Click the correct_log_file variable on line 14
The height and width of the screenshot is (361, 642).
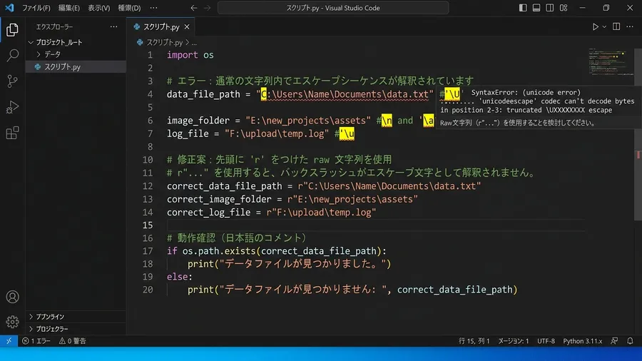click(x=208, y=213)
